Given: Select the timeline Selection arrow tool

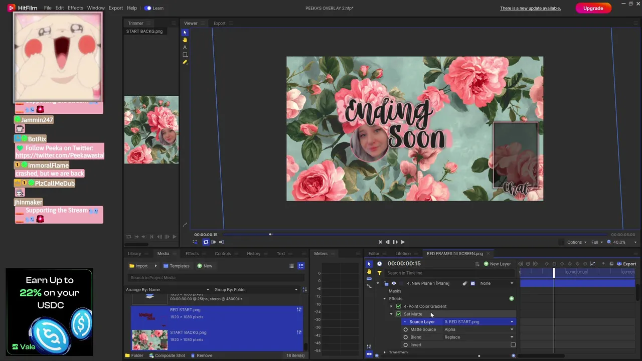Looking at the screenshot, I should [x=369, y=264].
